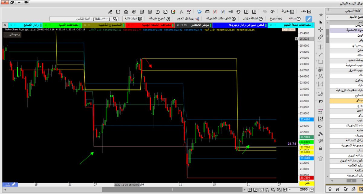Select the pointer arrow tool in right toolbar
Viewport: 363px width, 194px height.
pos(321,22)
